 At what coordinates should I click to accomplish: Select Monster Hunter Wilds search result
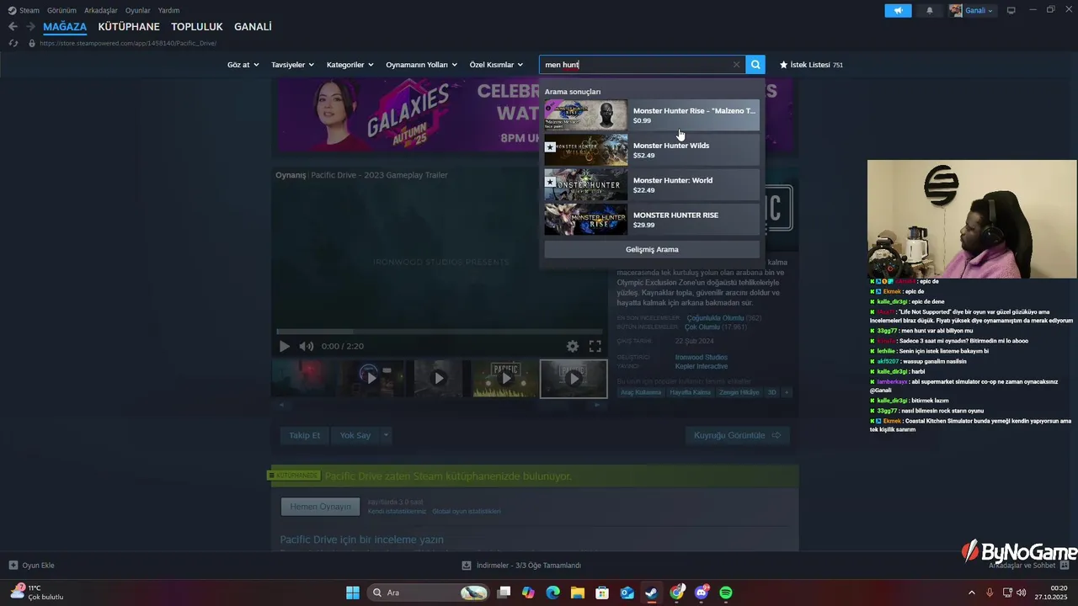tap(652, 150)
